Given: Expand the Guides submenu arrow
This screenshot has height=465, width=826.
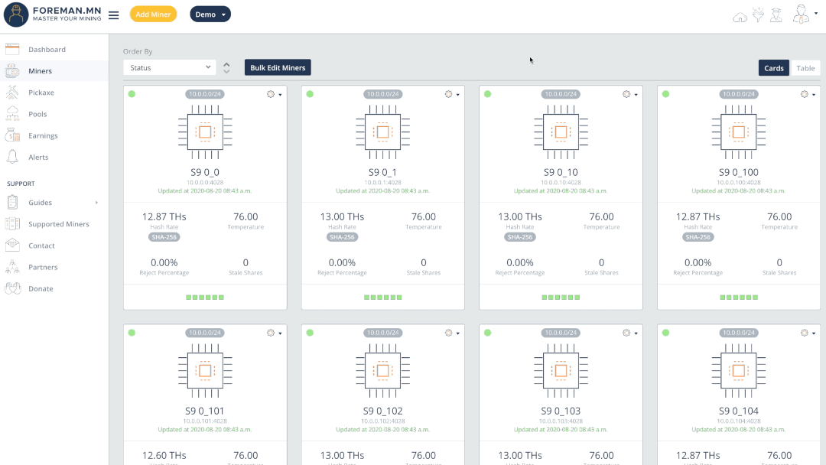Looking at the screenshot, I should pos(96,203).
